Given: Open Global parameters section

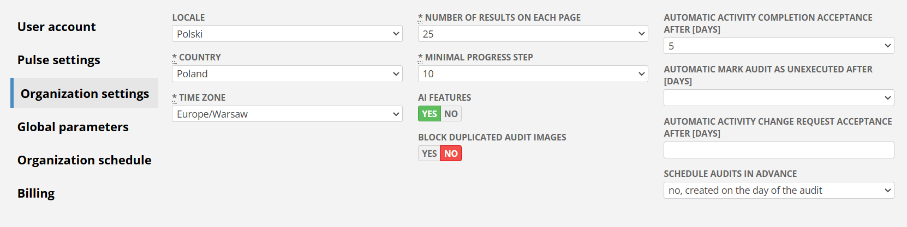Looking at the screenshot, I should [x=73, y=127].
